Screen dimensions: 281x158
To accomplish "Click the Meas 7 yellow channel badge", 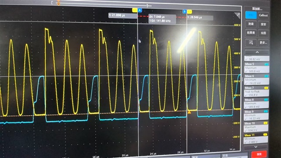I will [x=266, y=88].
